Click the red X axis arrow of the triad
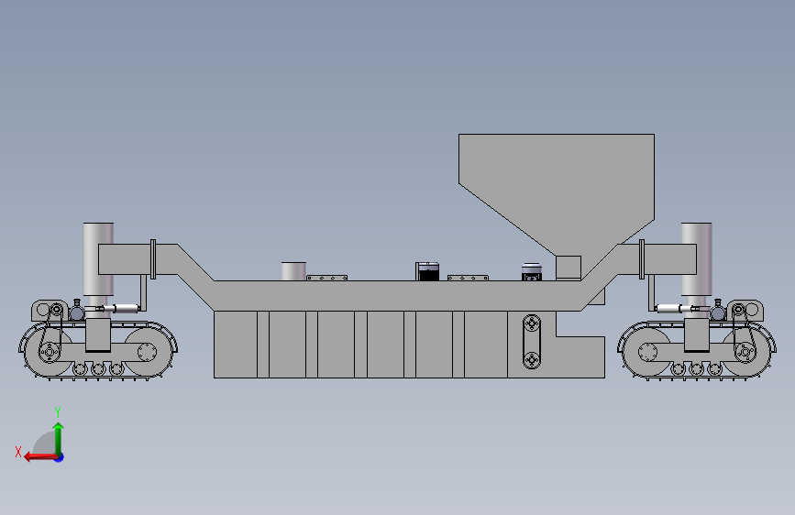The image size is (795, 515). point(39,457)
